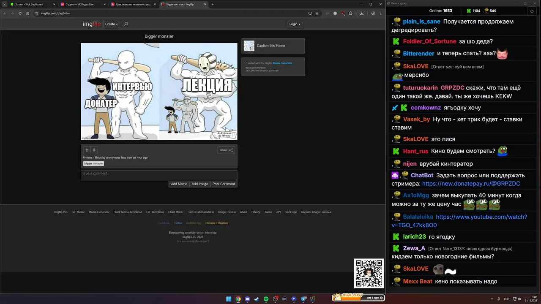Bookmark this page with star icon
Image resolution: width=541 pixels, height=304 pixels.
pyautogui.click(x=317, y=13)
